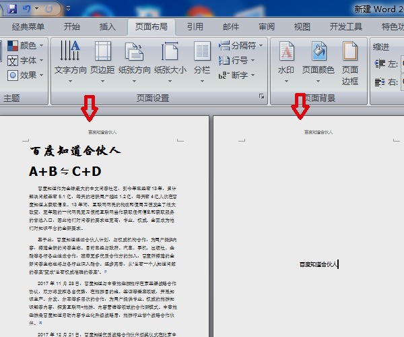Image resolution: width=404 pixels, height=337 pixels.
Task: Expand the 水印 dropdown arrow
Action: click(286, 82)
